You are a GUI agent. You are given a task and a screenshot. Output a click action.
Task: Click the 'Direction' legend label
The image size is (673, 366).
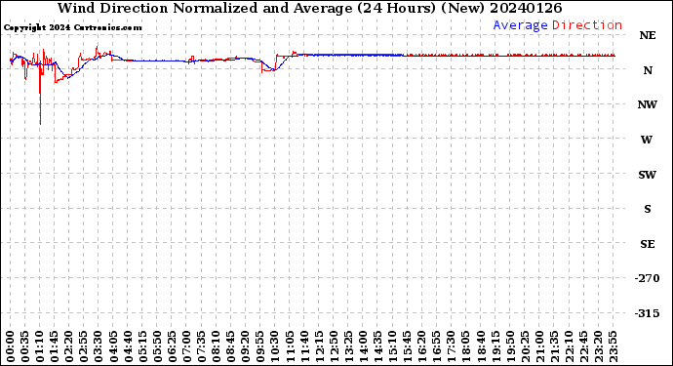[x=587, y=25]
